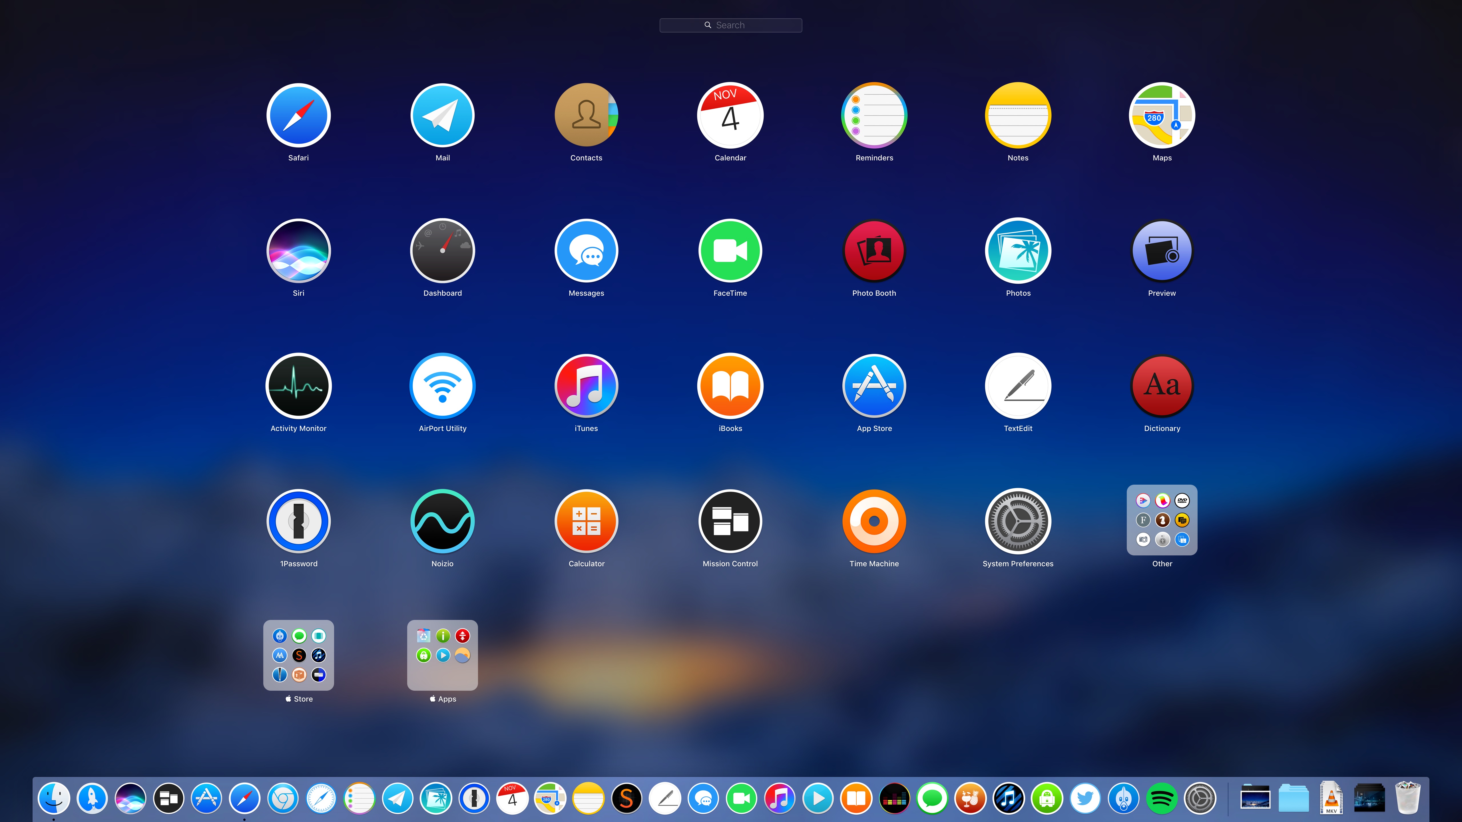Click the Launchpad Search field
The image size is (1462, 822).
[x=730, y=25]
